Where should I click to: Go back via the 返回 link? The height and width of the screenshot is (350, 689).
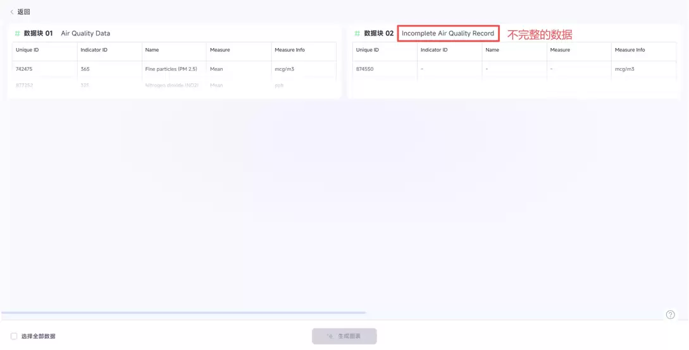pos(23,12)
